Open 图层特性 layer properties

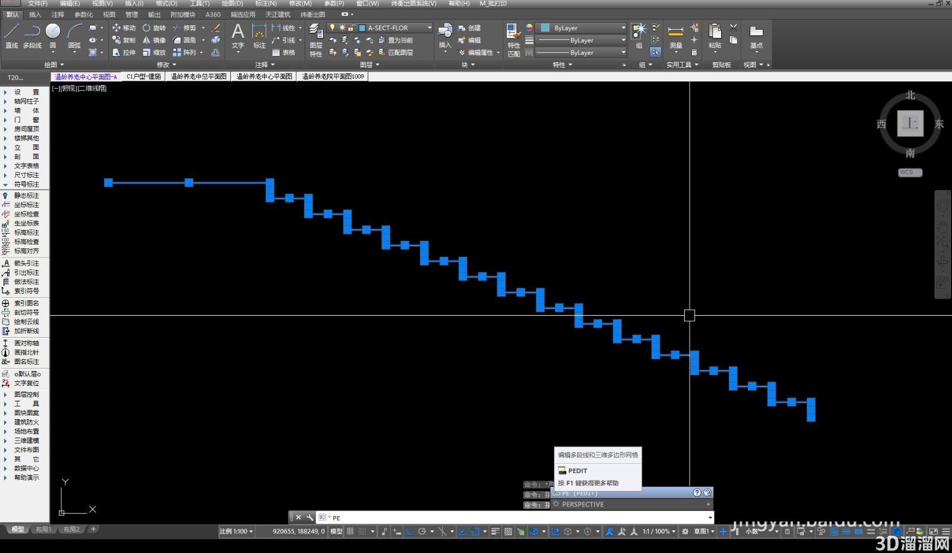(316, 39)
